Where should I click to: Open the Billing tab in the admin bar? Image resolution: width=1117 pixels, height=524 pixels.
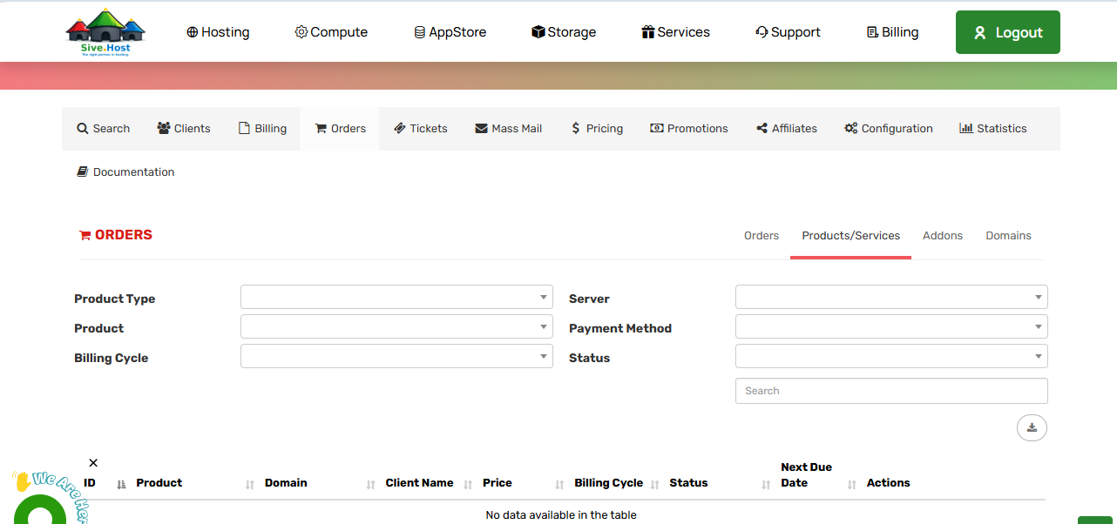262,129
